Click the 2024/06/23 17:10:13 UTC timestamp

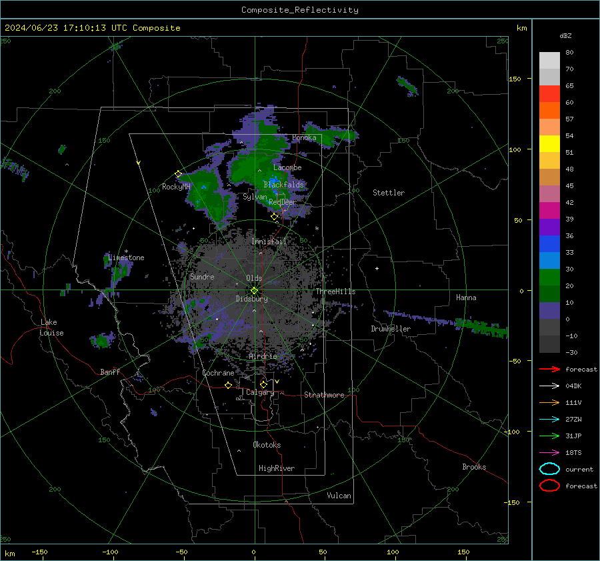(x=66, y=28)
